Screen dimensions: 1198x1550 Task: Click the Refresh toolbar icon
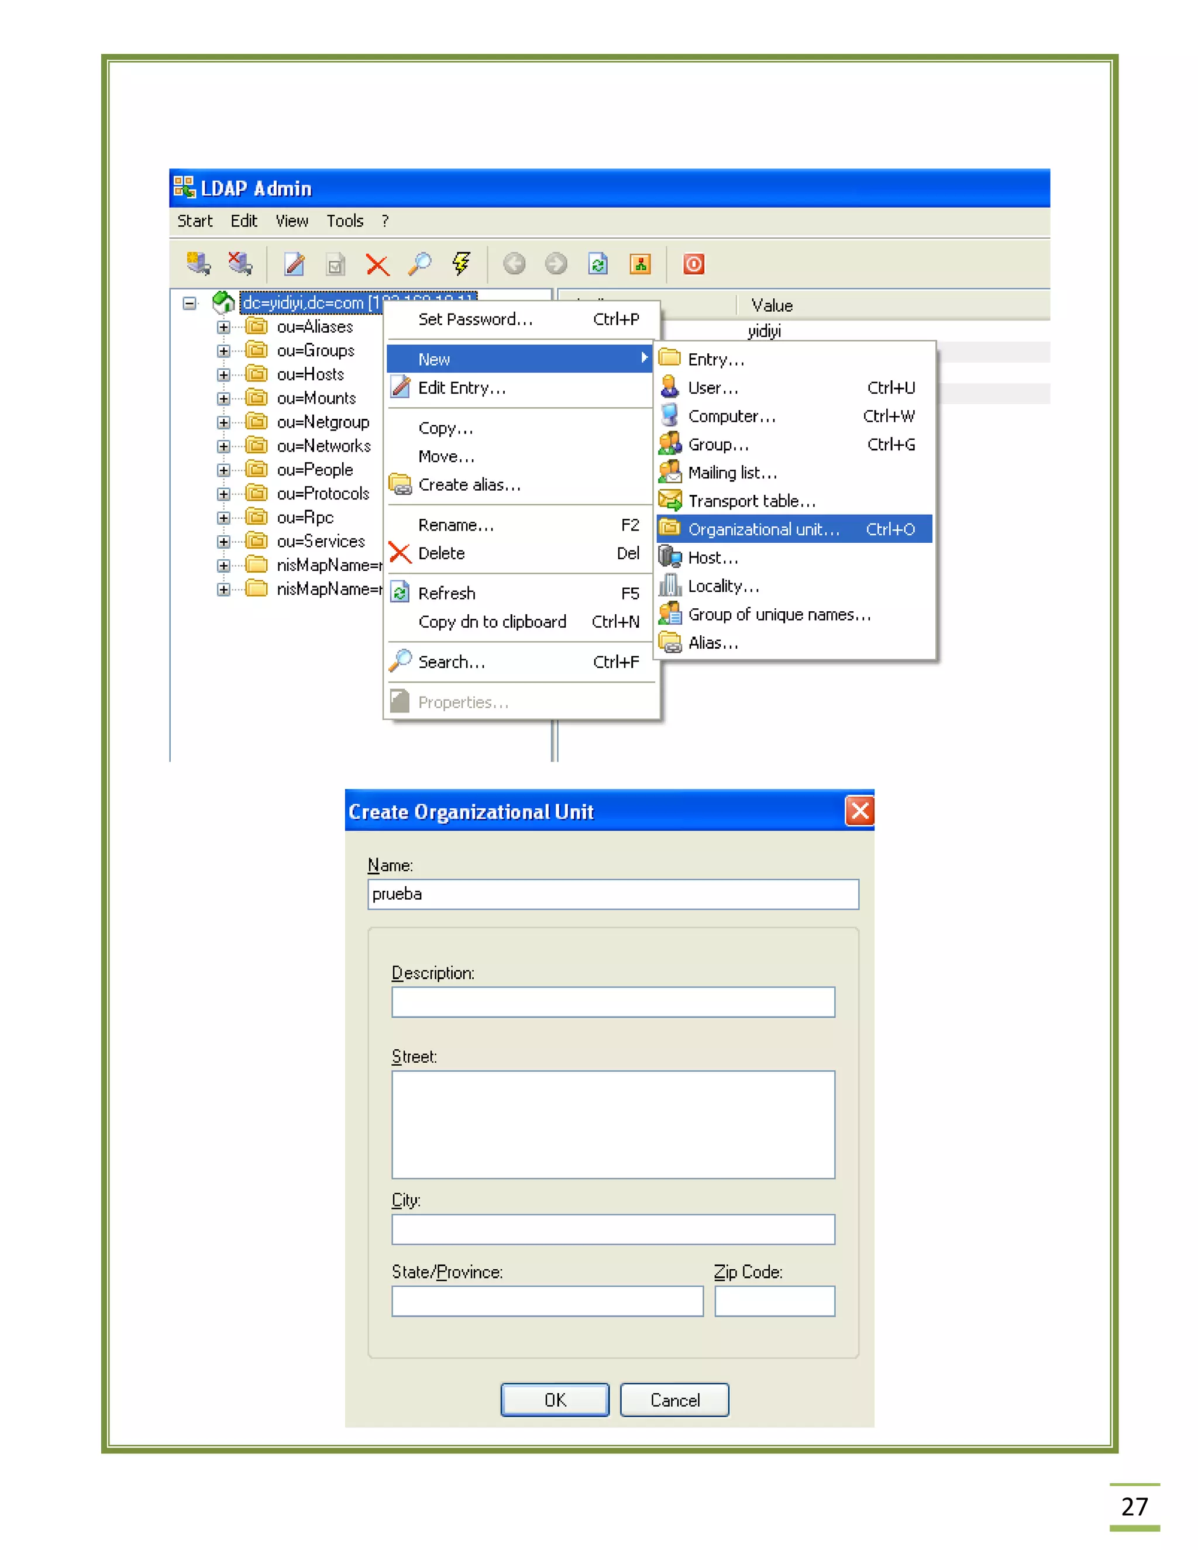click(598, 264)
